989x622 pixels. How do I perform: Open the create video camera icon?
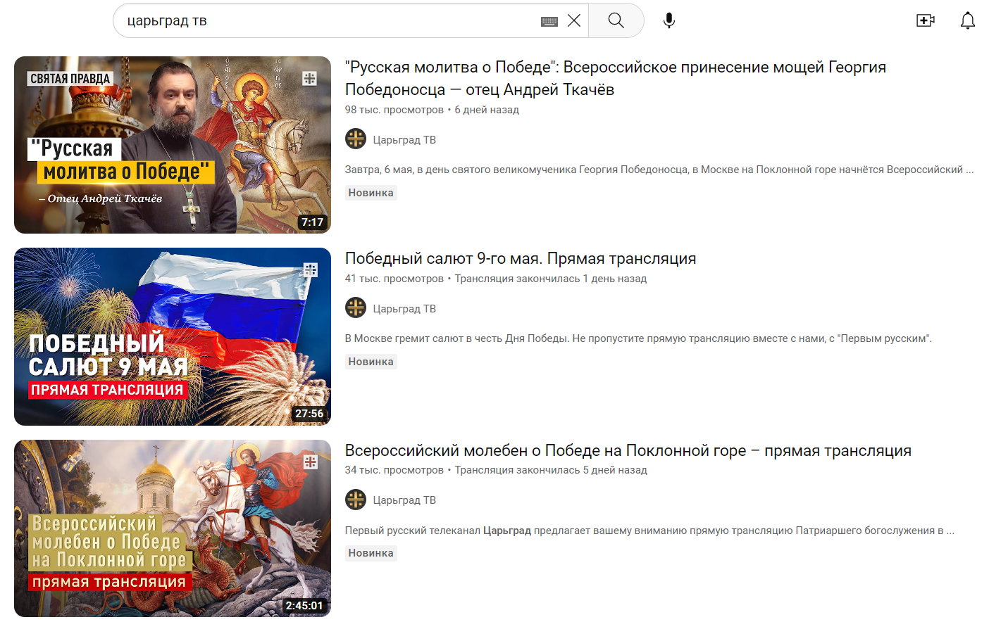(925, 20)
